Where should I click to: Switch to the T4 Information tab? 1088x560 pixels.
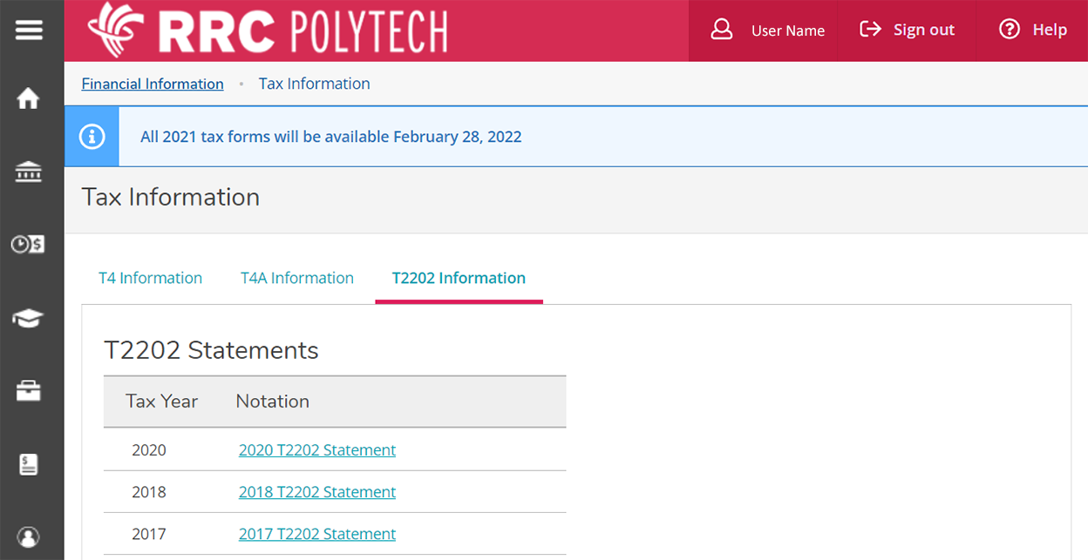tap(150, 278)
